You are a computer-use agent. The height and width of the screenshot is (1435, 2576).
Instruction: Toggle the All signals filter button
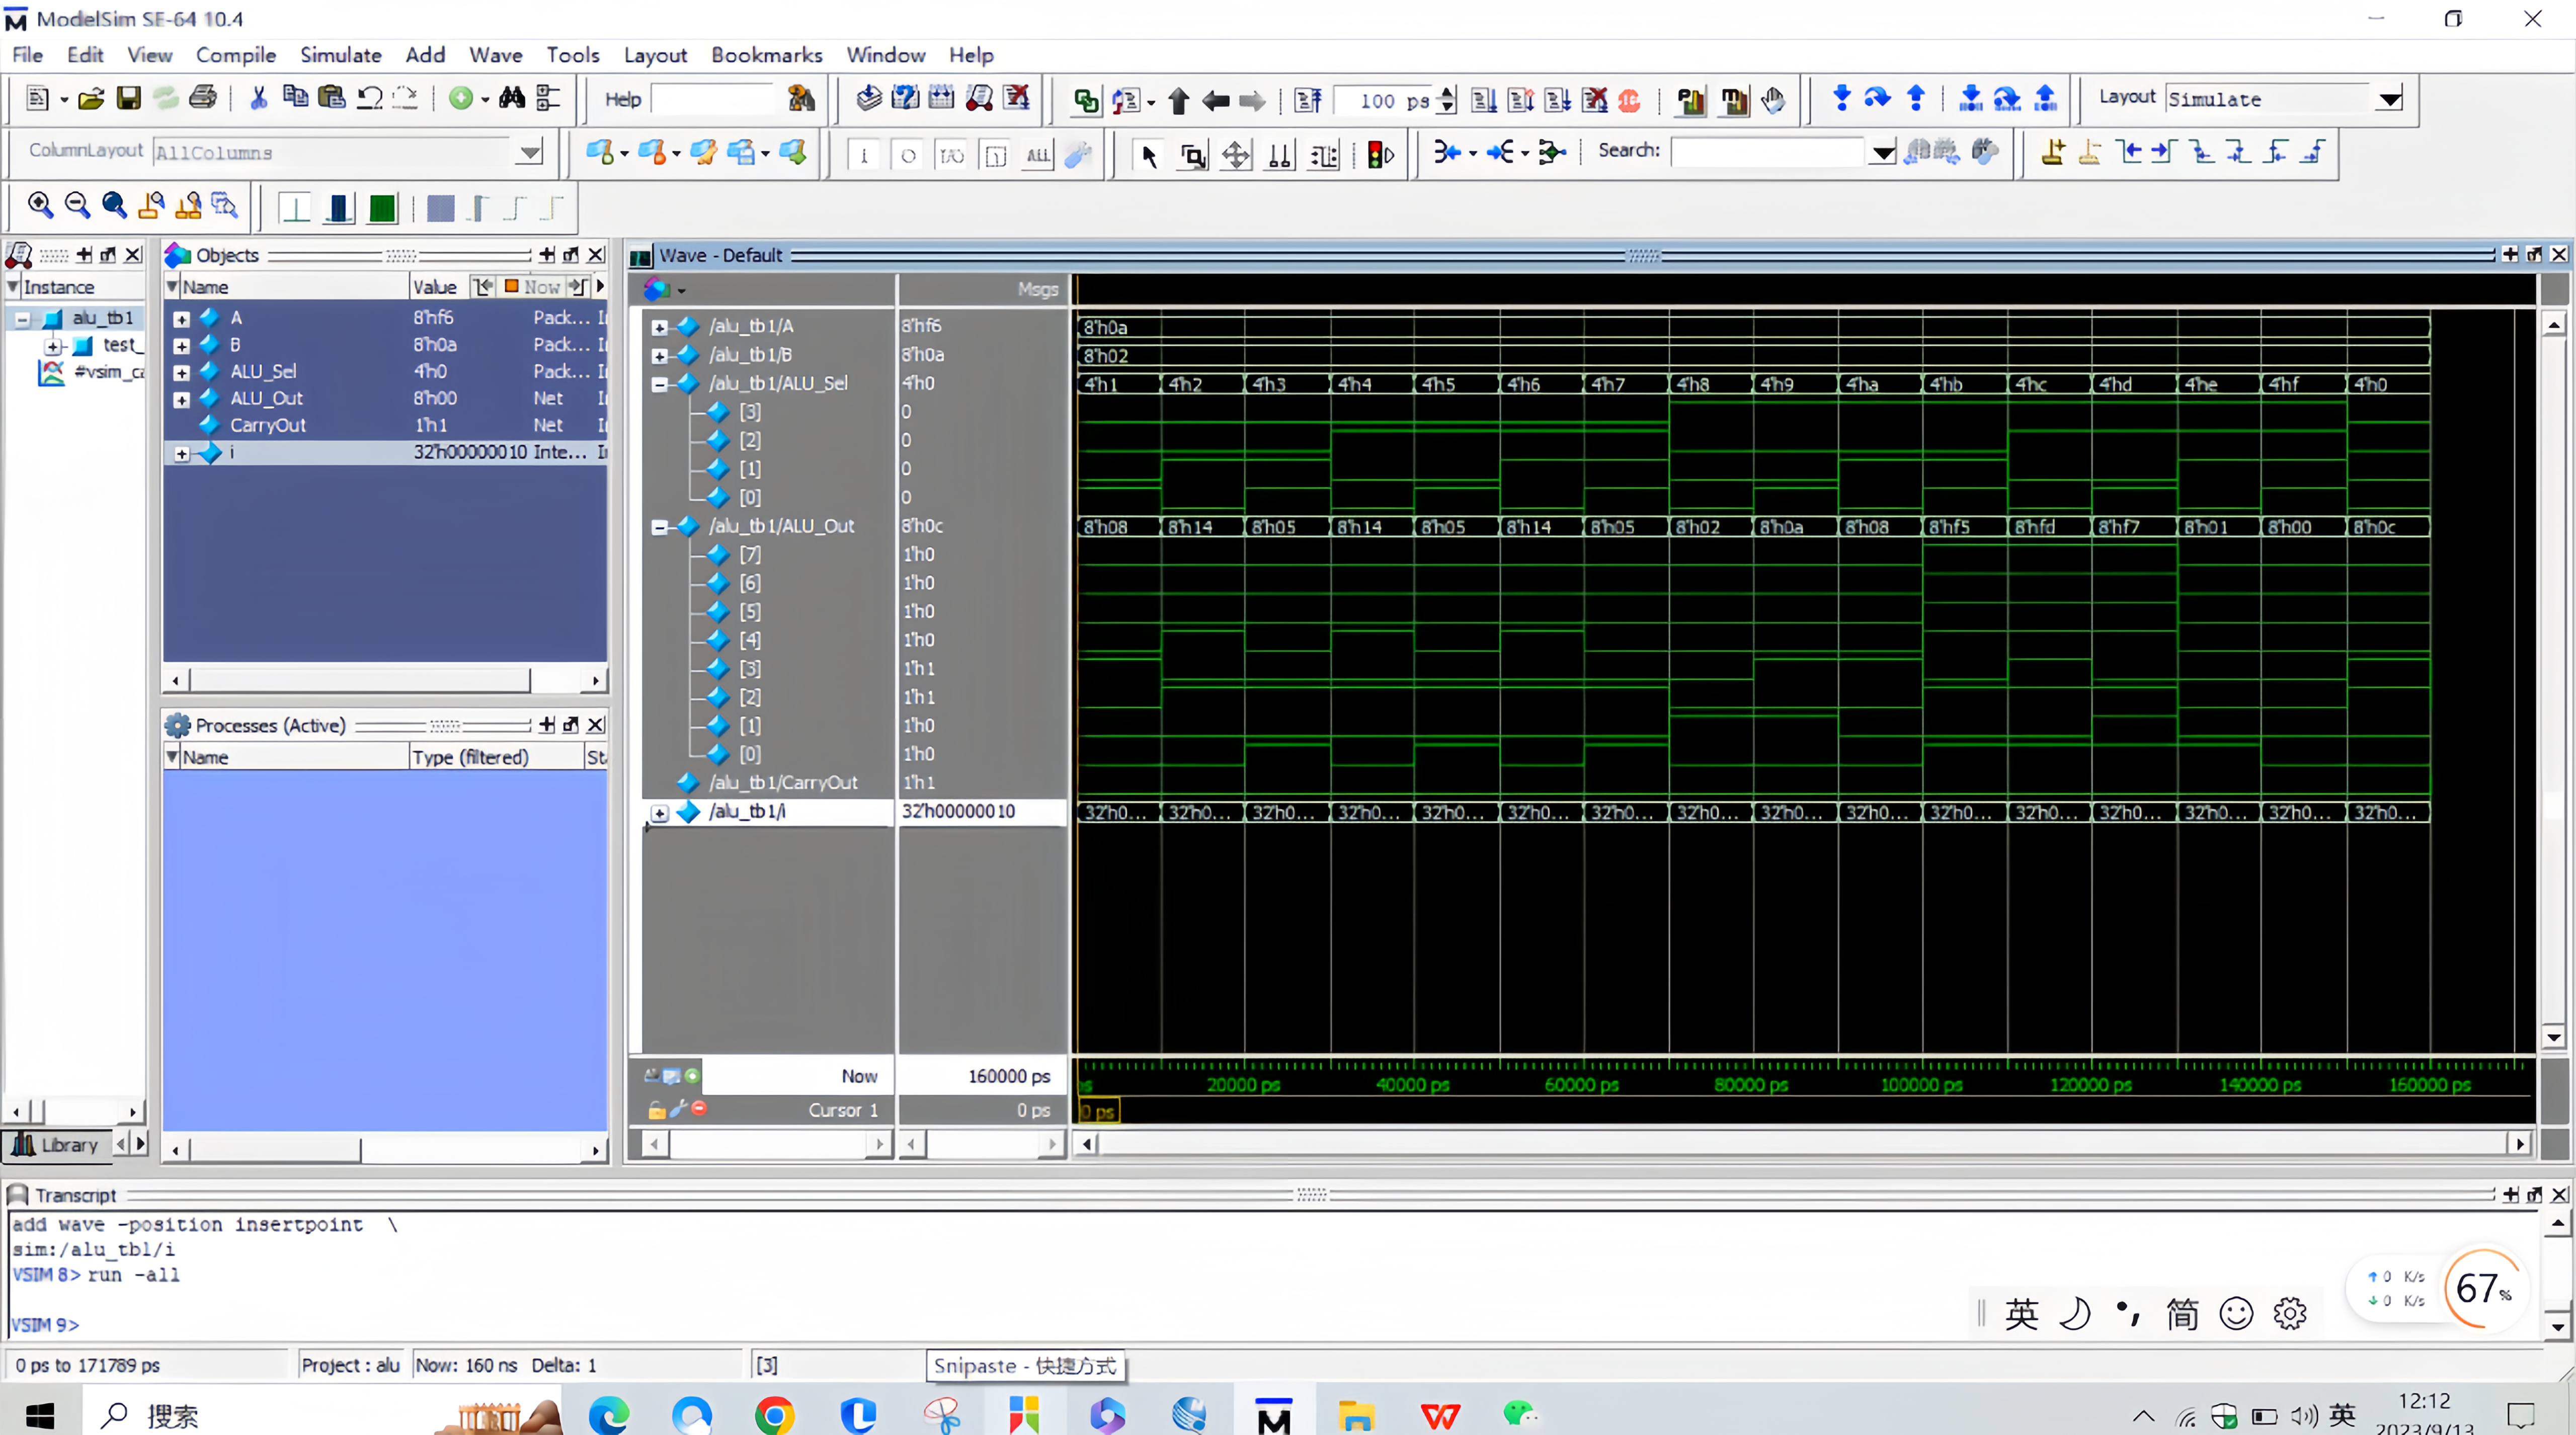click(x=1038, y=155)
